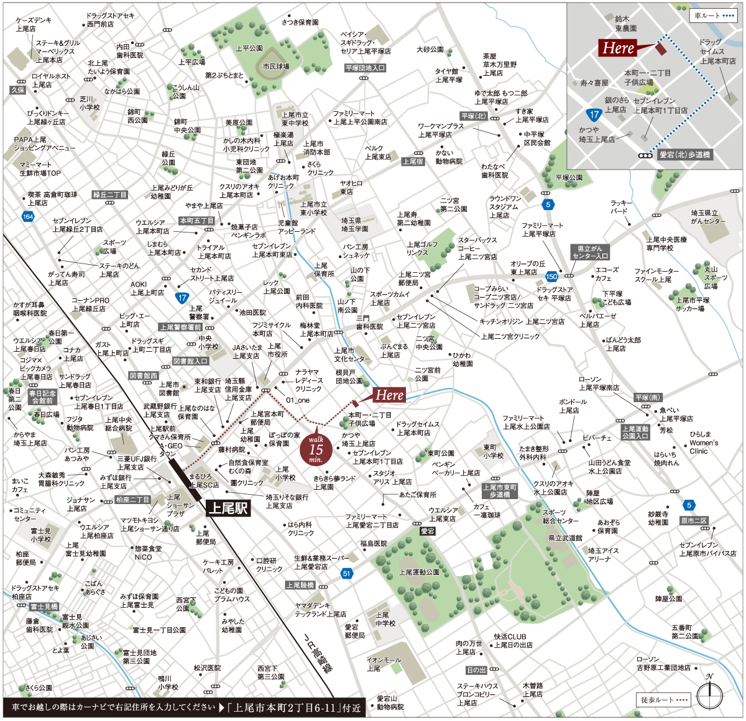This screenshot has width=746, height=721.
Task: Click the 徒歩ルート legend box
Action: pos(664,700)
